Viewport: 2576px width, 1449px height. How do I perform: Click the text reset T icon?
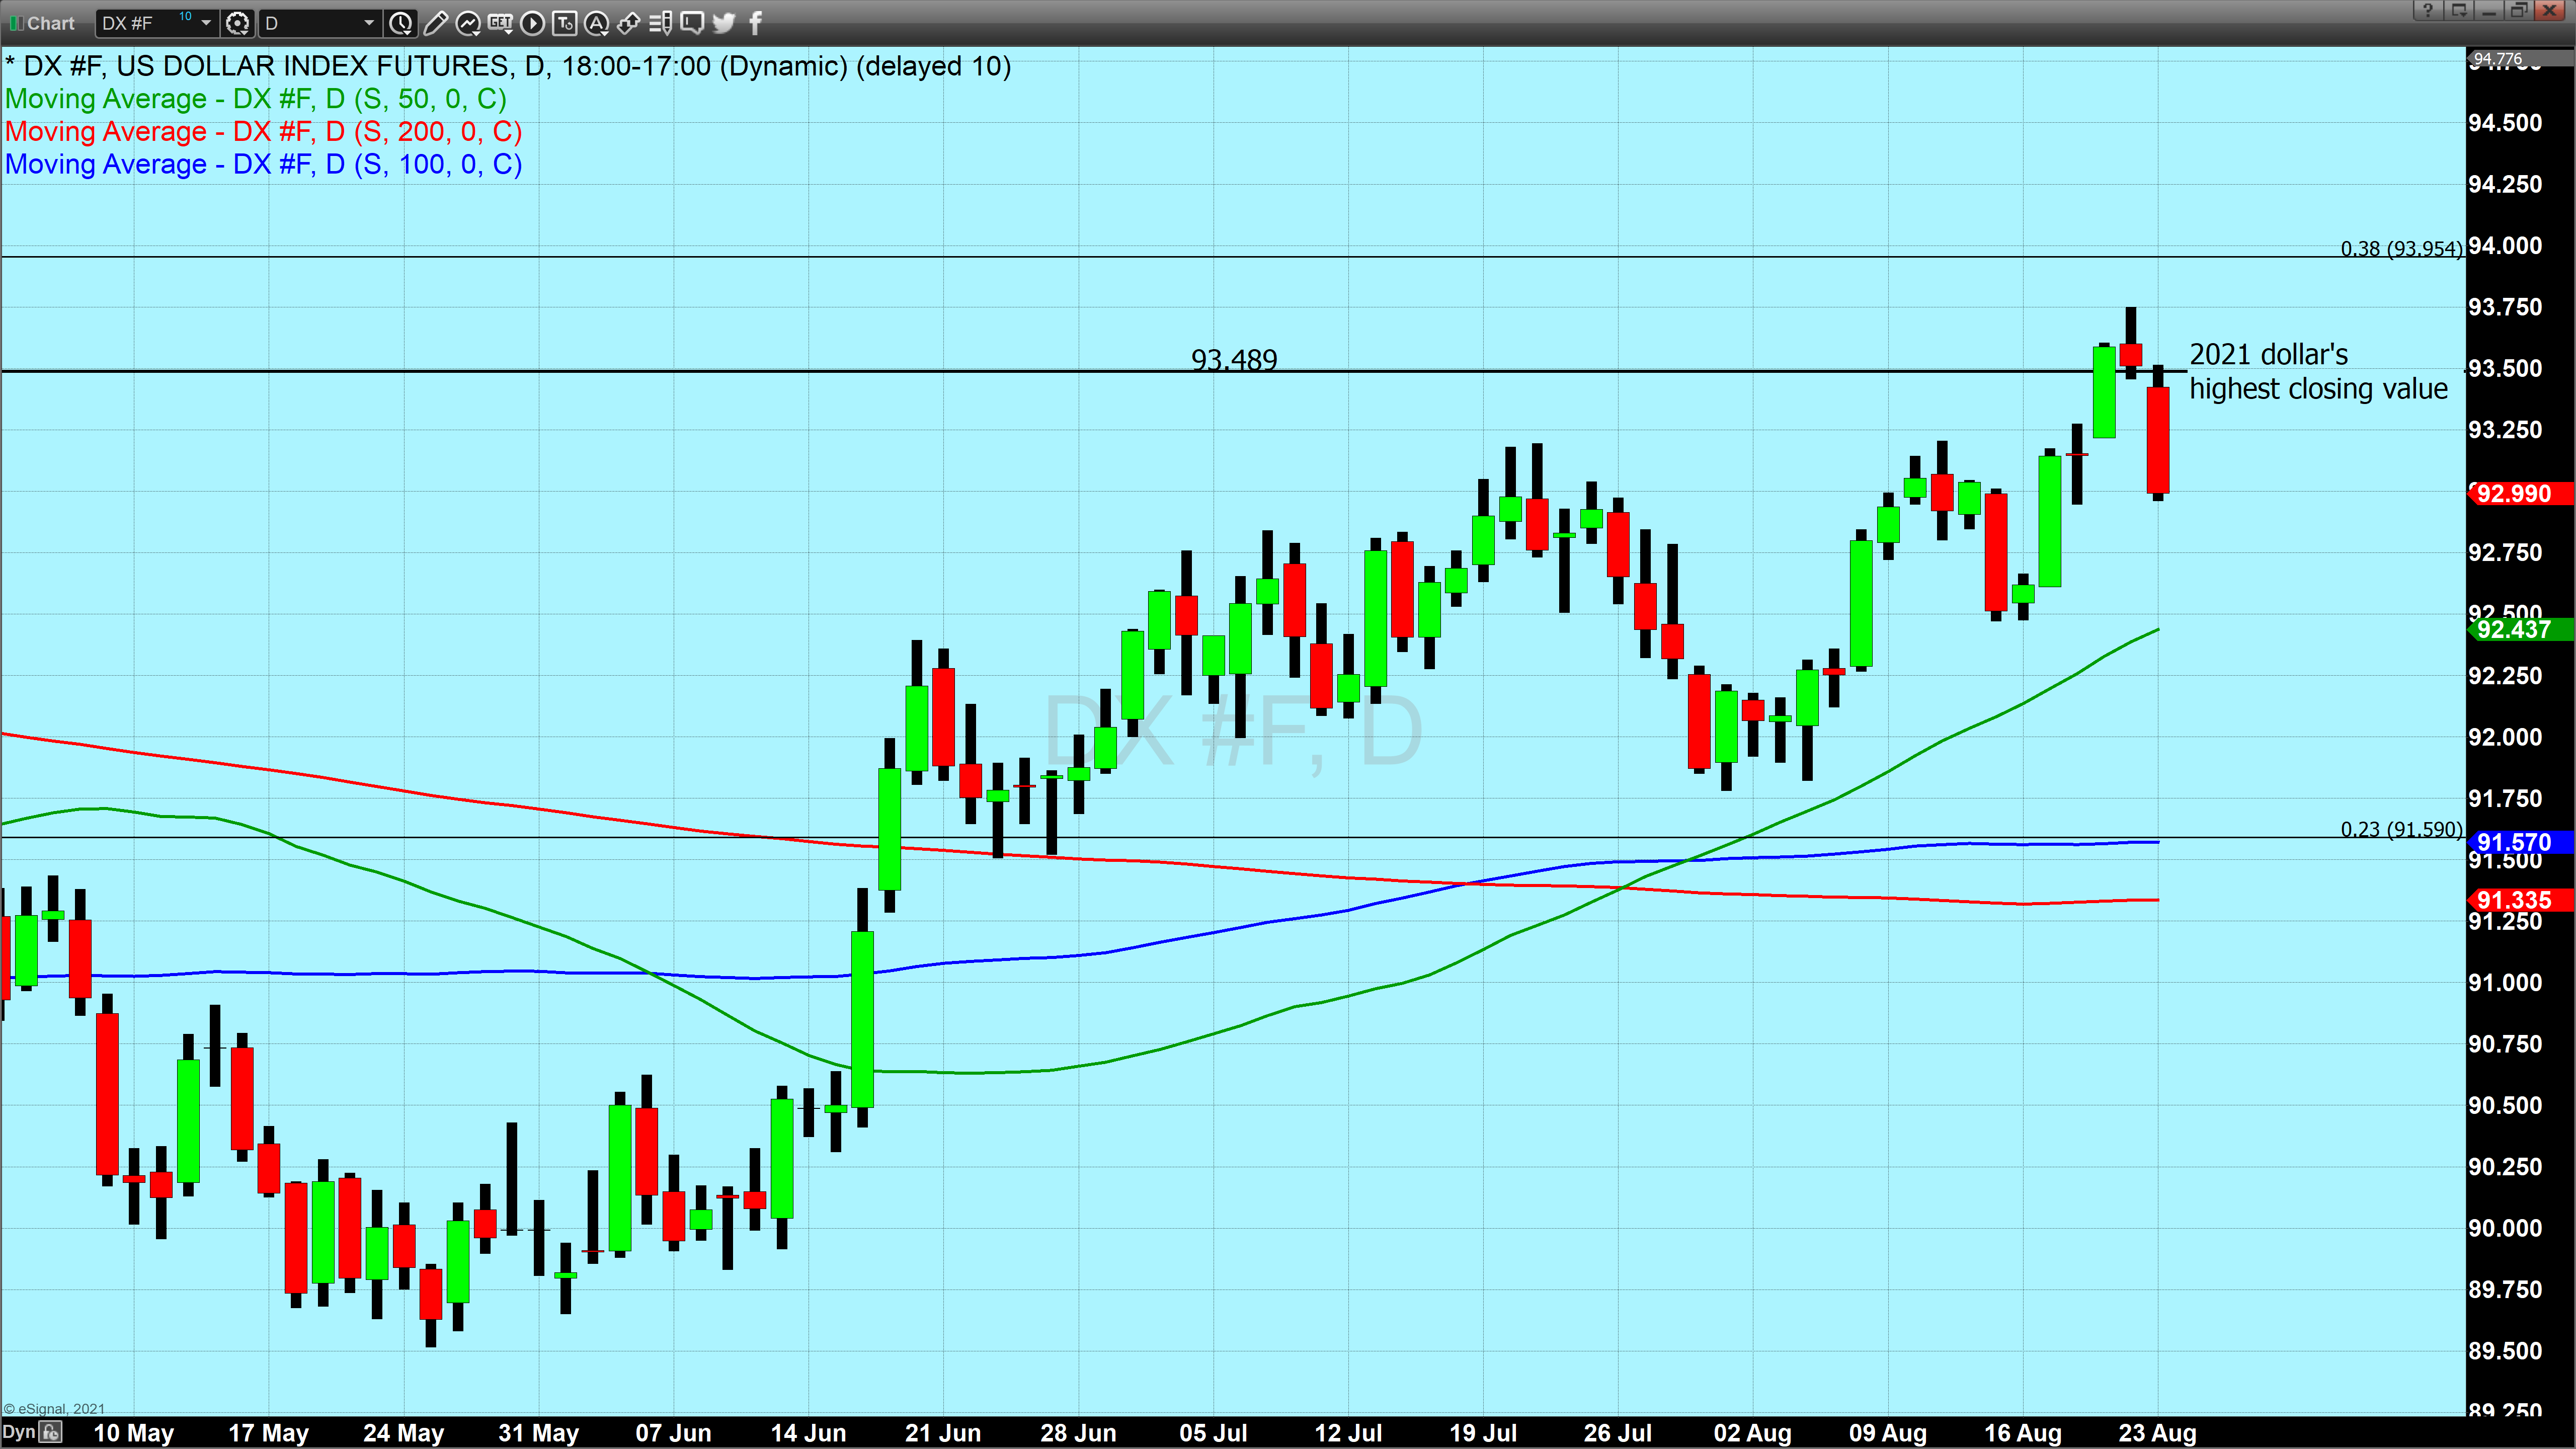(565, 22)
